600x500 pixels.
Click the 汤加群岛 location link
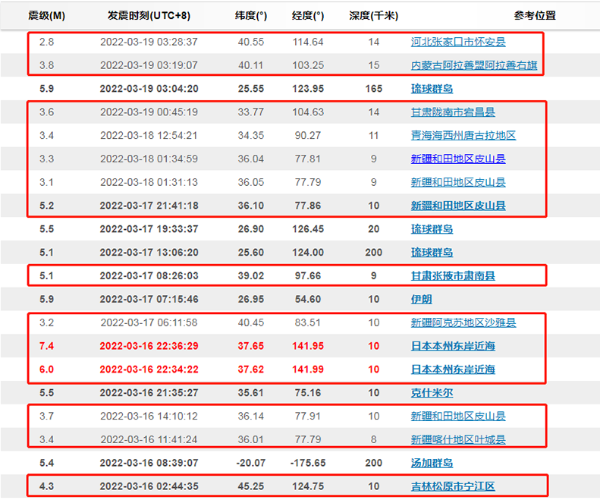432,463
